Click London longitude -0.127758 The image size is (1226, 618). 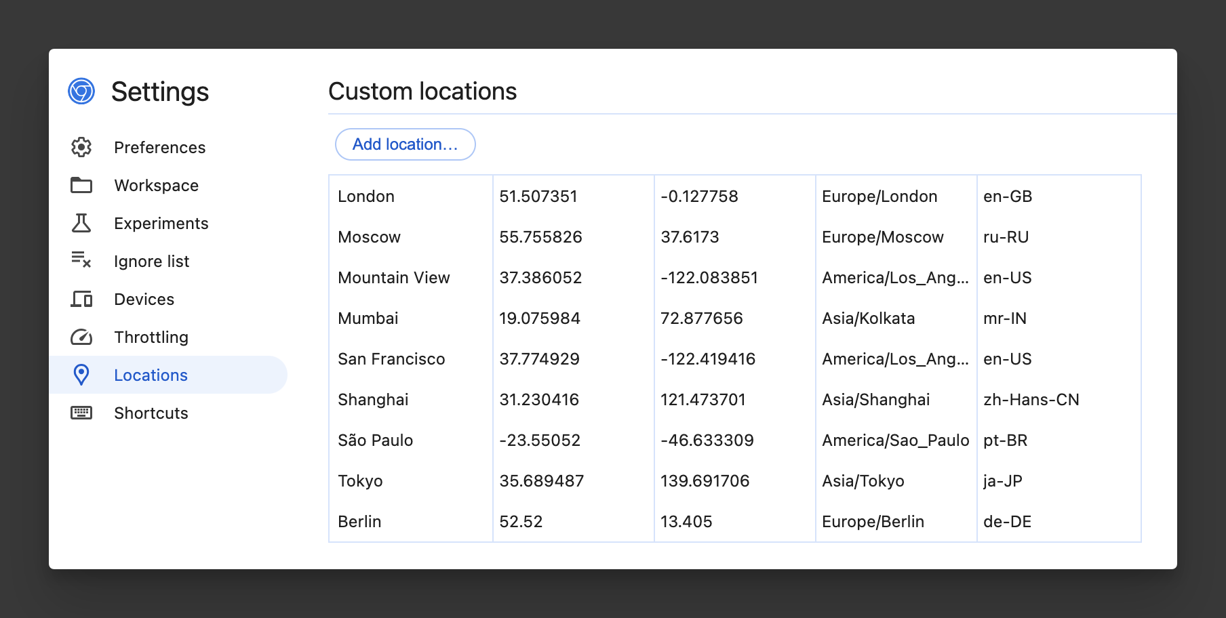(x=699, y=197)
